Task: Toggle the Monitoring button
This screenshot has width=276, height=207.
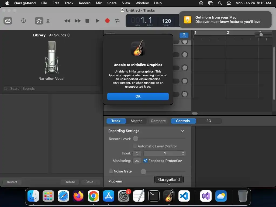Action: (137, 161)
